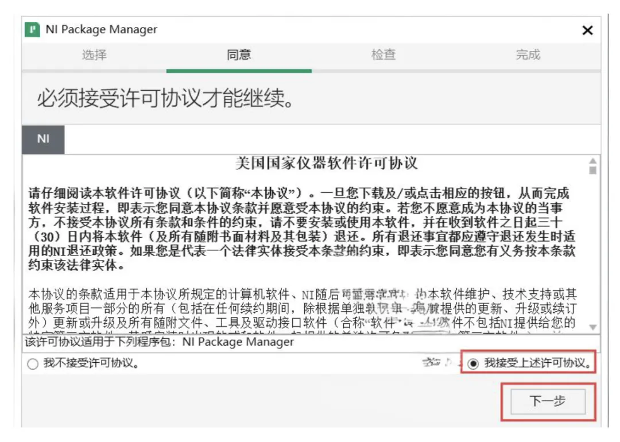Select the 同意 step tab
This screenshot has height=442, width=620.
pos(239,55)
